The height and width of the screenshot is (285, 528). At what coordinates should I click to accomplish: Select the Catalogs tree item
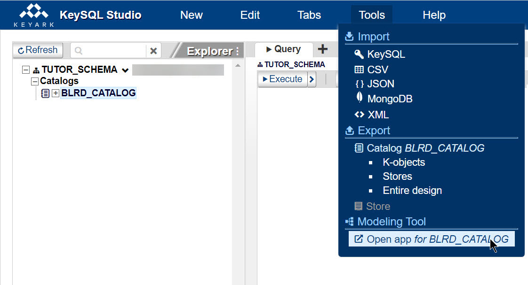coord(59,81)
